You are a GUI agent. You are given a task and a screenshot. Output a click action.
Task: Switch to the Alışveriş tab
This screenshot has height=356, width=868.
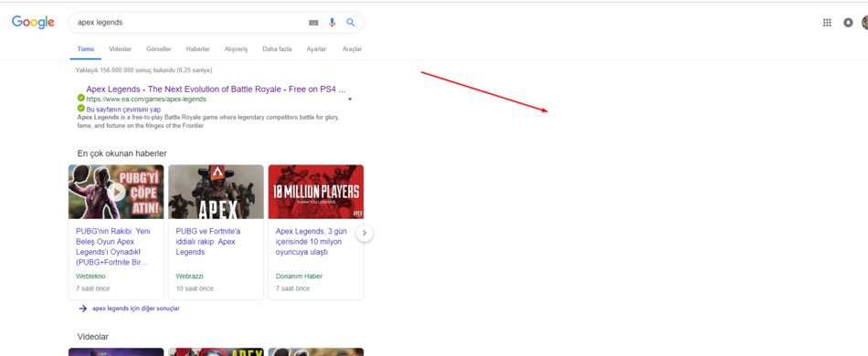[236, 49]
